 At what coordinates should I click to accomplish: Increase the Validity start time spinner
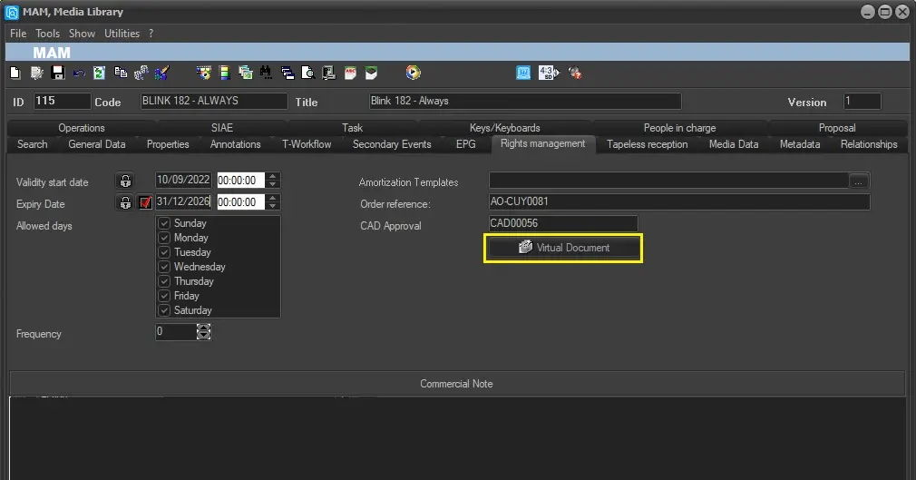(274, 176)
